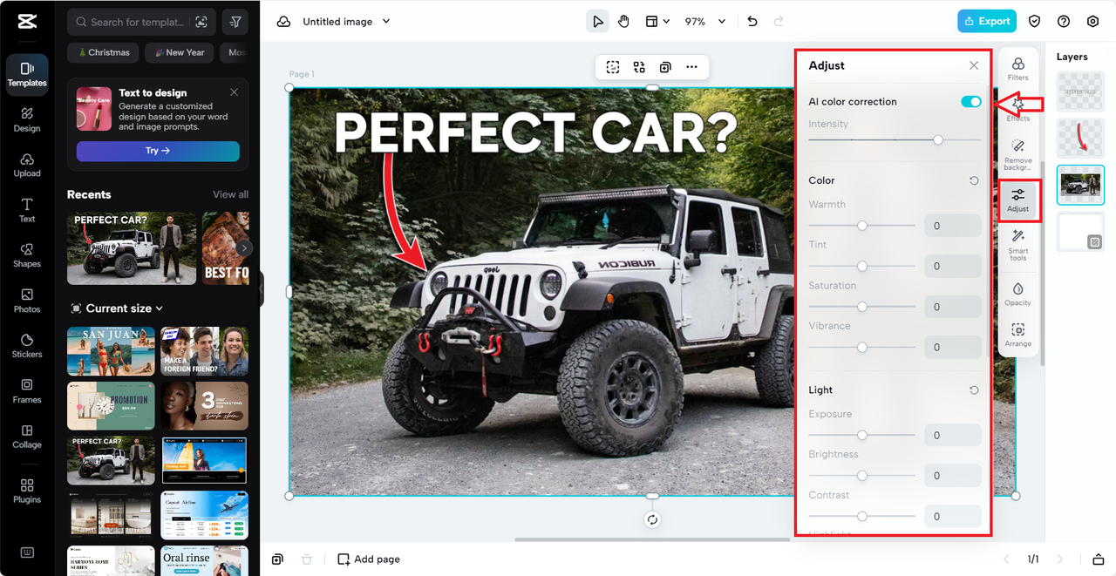Click the Try button
Viewport: 1116px width, 576px height.
158,151
